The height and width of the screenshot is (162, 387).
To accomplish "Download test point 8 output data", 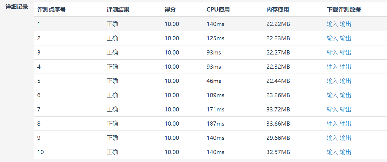I will tap(345, 124).
